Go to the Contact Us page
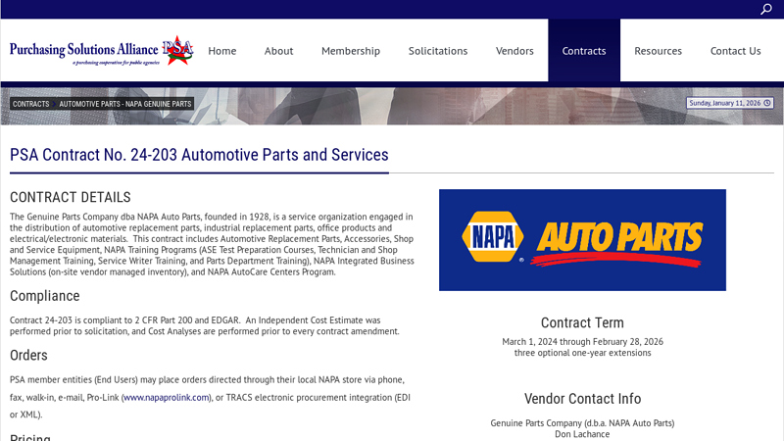The width and height of the screenshot is (784, 441). click(736, 51)
